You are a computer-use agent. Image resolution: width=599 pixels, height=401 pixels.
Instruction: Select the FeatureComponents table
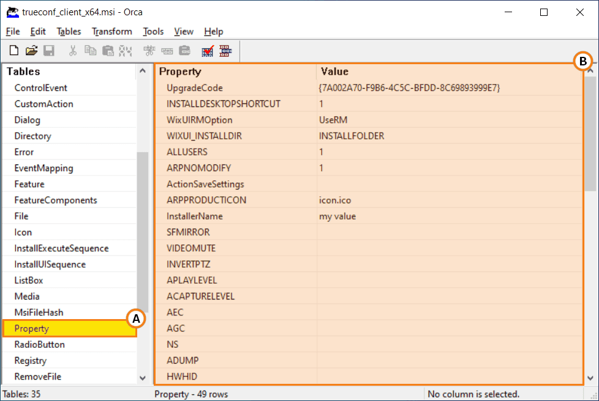tap(69, 200)
